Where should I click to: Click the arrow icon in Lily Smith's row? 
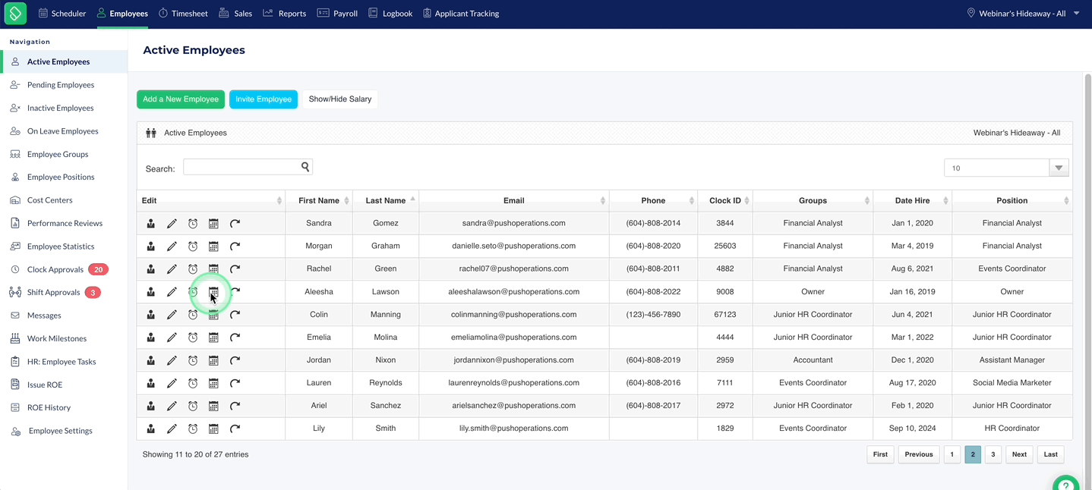tap(235, 429)
